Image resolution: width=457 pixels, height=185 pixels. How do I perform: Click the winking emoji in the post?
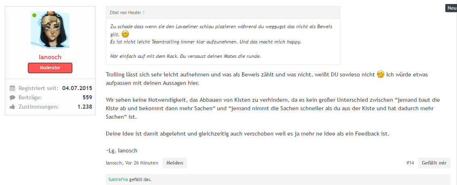380,74
